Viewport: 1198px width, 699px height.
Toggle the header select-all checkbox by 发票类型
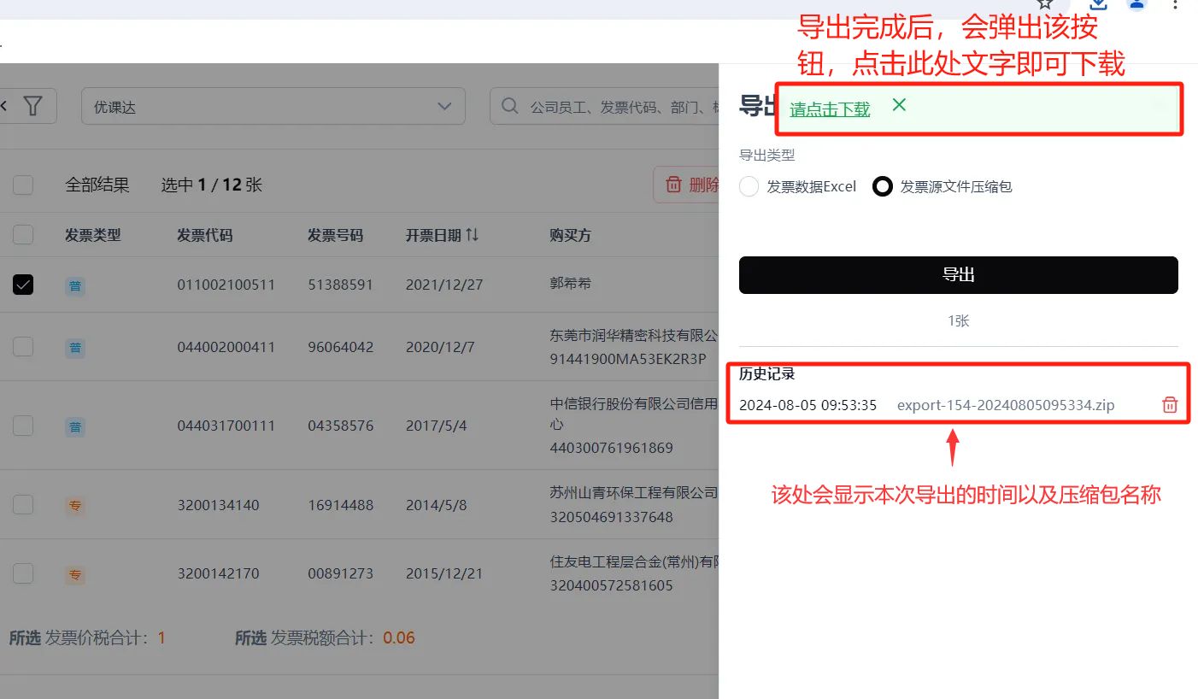[23, 234]
